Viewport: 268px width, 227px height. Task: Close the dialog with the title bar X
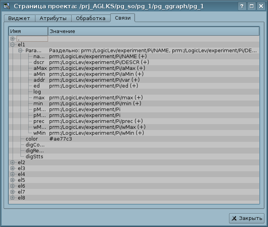[261, 6]
